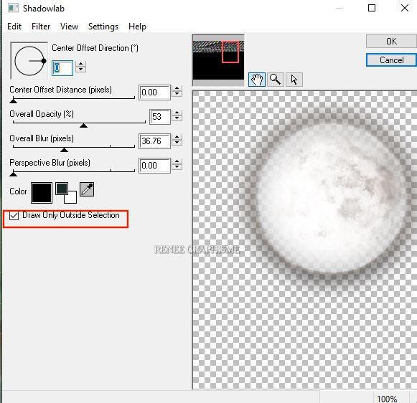Click the direction dial circle
417x403 pixels.
[29, 61]
